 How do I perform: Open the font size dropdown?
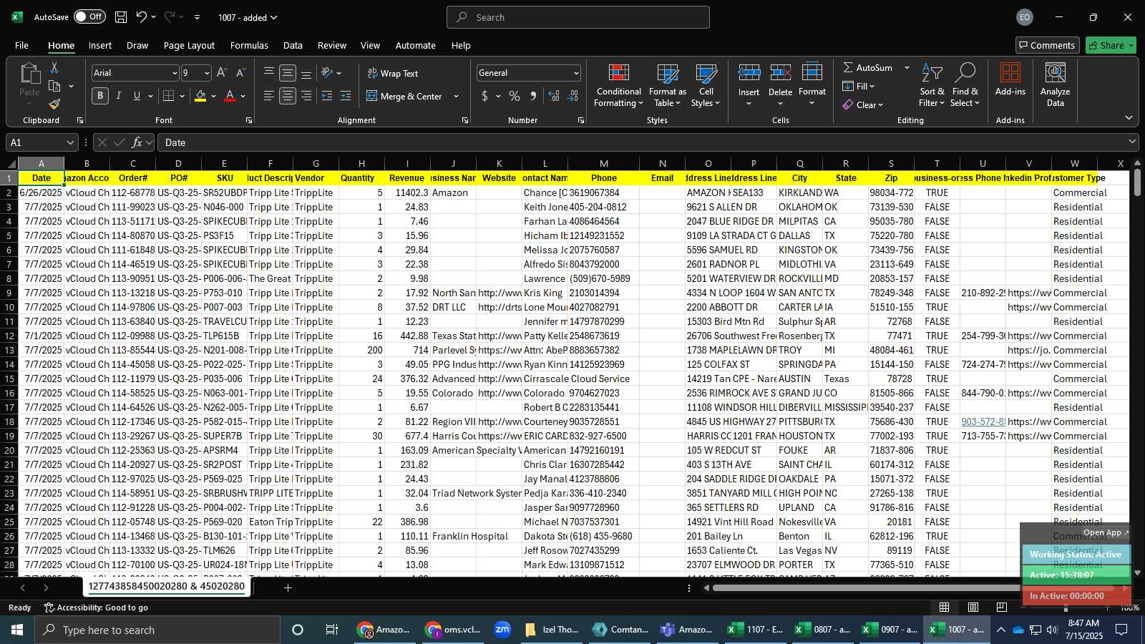click(207, 73)
